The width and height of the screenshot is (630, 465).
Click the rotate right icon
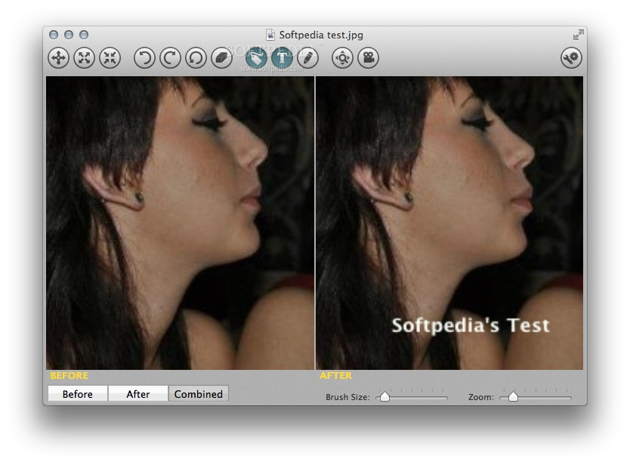170,58
